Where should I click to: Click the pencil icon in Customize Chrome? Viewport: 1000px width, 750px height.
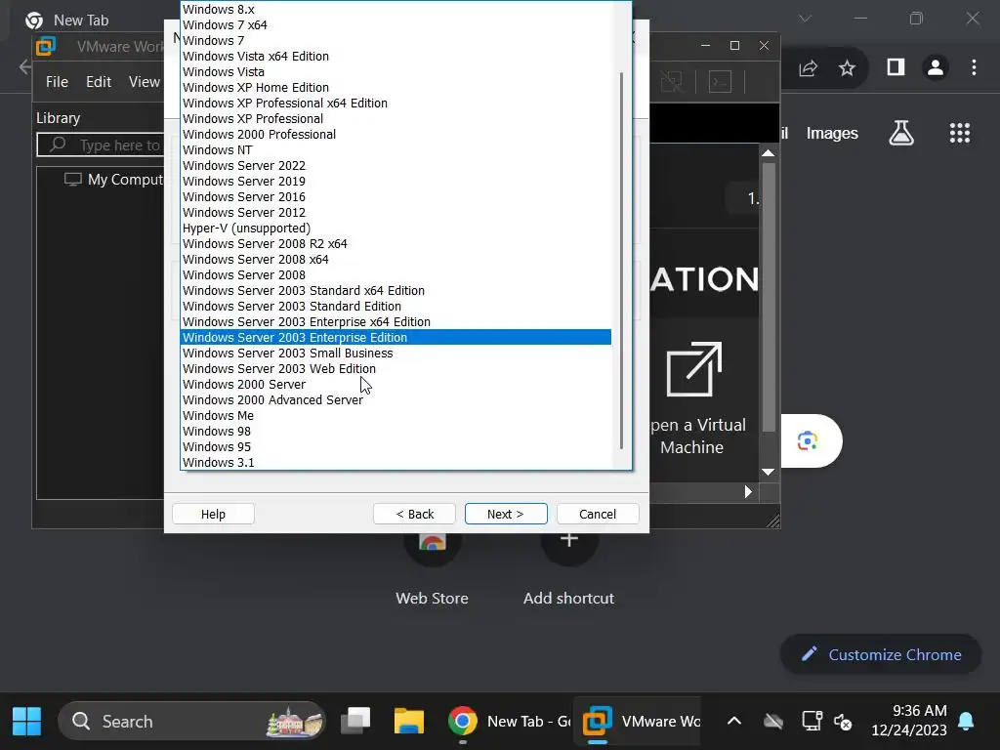[x=810, y=653]
